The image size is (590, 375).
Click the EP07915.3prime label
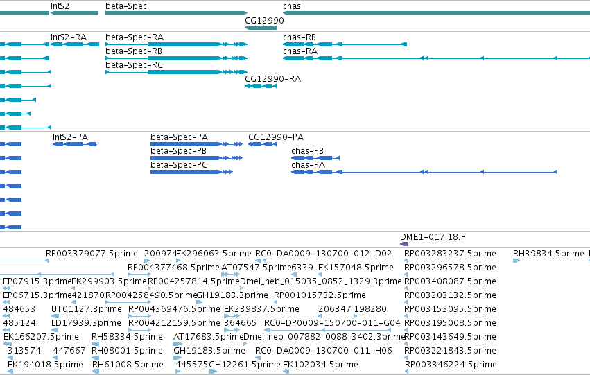click(x=37, y=281)
